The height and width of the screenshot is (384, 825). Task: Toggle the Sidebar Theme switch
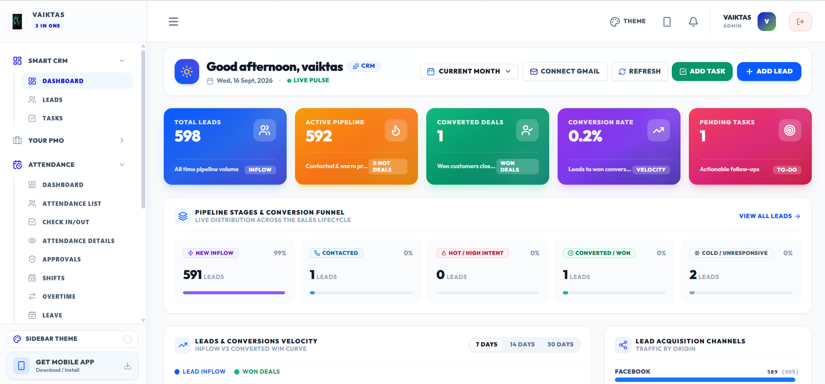point(127,339)
